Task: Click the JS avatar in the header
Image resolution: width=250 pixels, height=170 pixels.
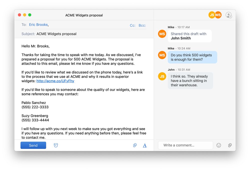Action: (x=211, y=15)
